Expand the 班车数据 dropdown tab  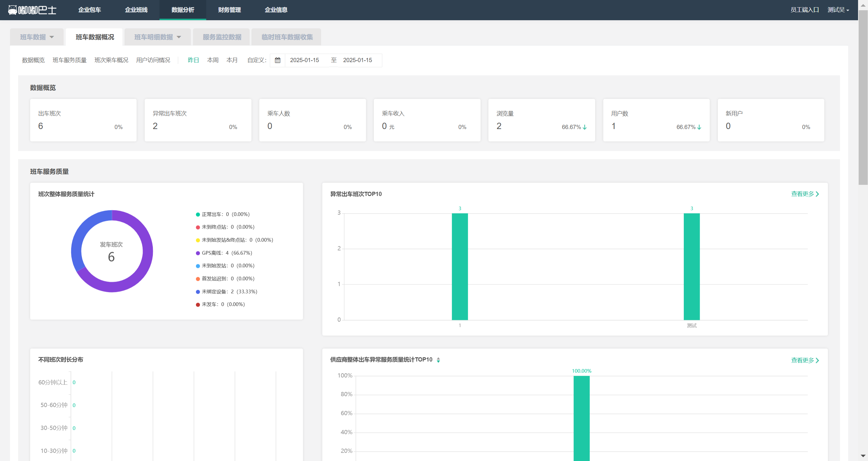pos(37,37)
